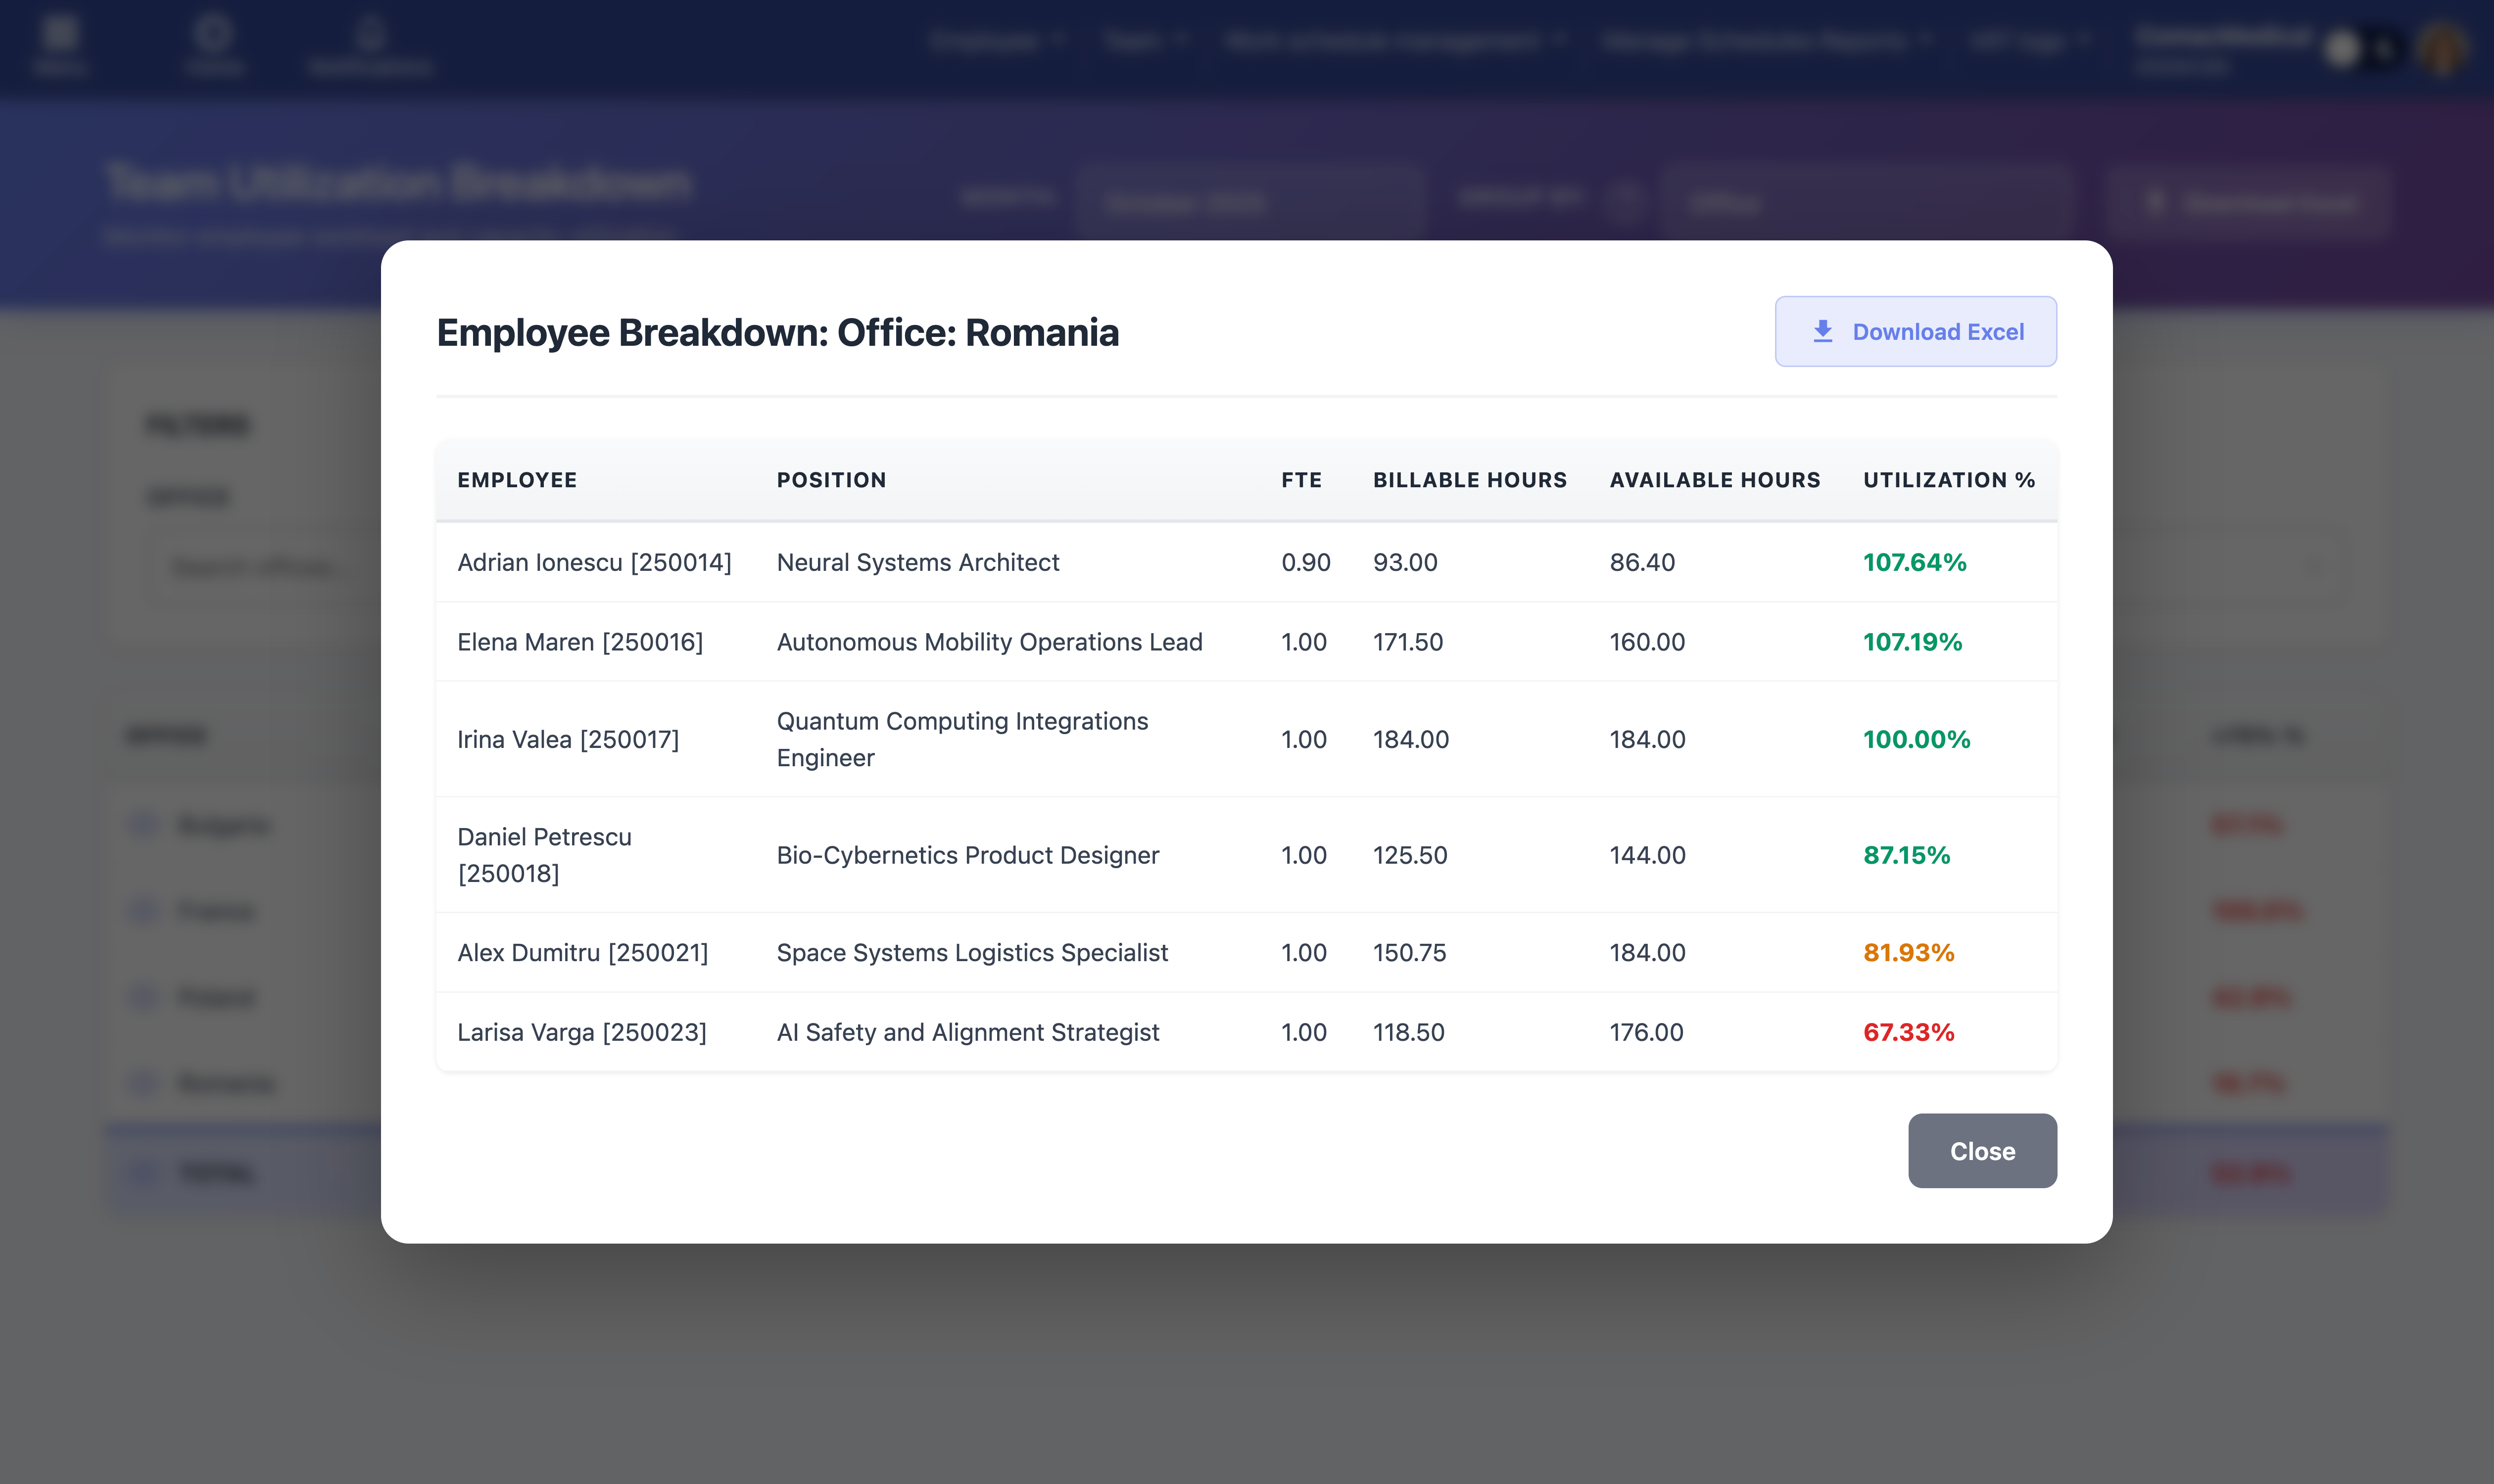Sort by Utilization % column header
Image resolution: width=2494 pixels, height=1484 pixels.
[x=1948, y=480]
